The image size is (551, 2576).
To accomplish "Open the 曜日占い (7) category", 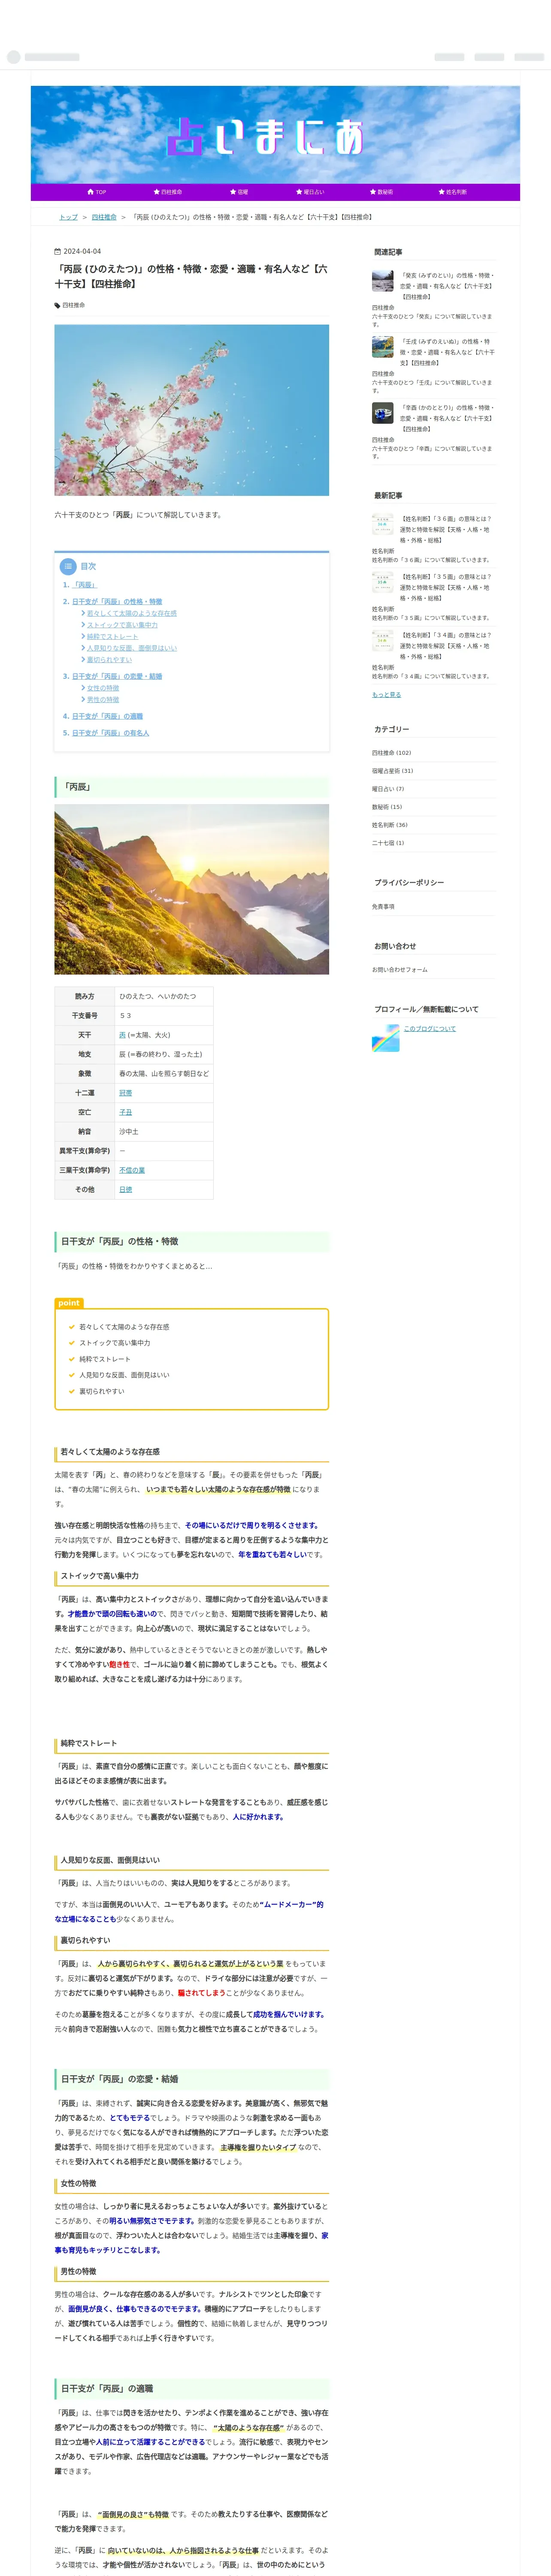I will pos(388,789).
